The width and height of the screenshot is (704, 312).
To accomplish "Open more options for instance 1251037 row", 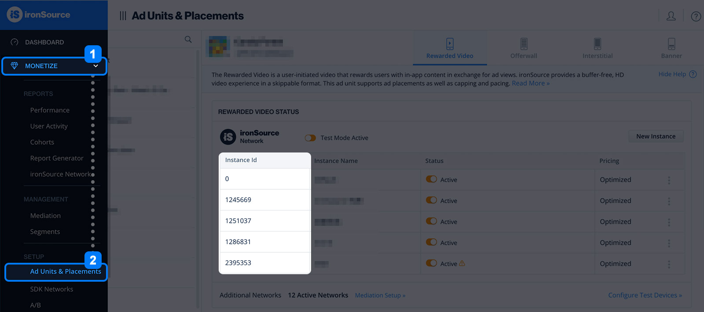I will pos(669,222).
